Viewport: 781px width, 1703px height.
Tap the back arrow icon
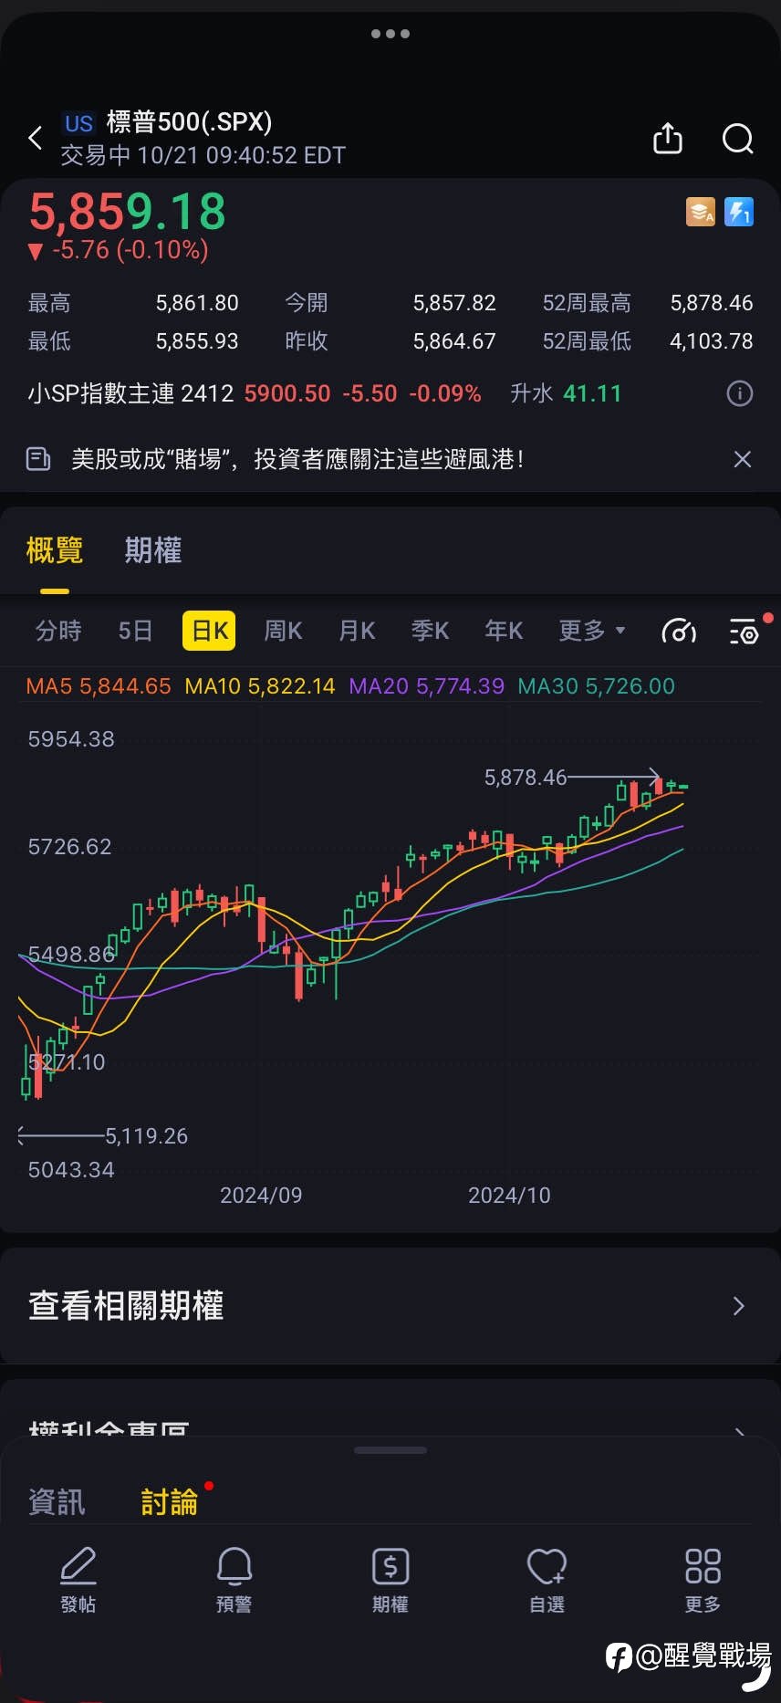pos(36,139)
